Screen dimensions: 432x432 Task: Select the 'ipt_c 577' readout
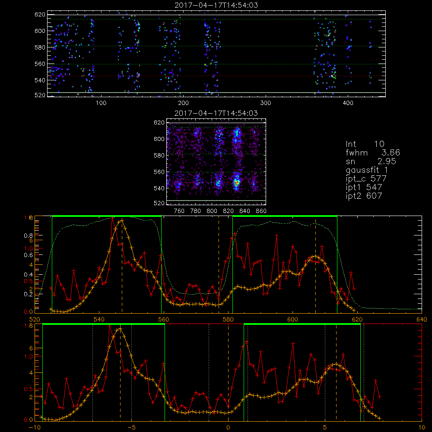[x=366, y=179]
